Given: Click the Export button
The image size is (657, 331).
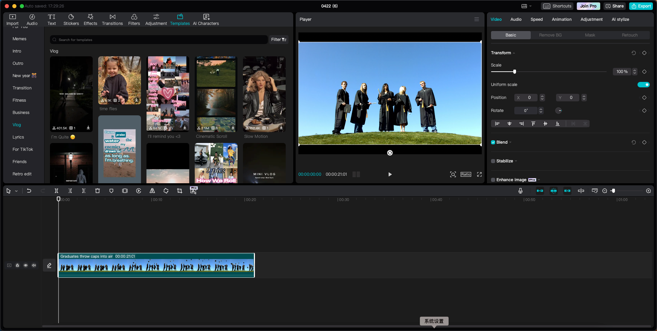Looking at the screenshot, I should [641, 6].
